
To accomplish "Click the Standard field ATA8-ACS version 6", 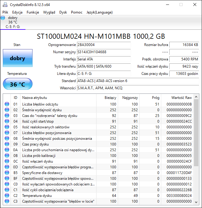I will [138, 81].
